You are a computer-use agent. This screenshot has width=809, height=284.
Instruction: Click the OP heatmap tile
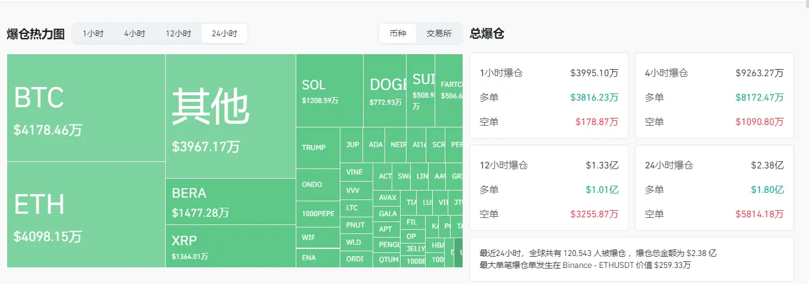tap(413, 236)
